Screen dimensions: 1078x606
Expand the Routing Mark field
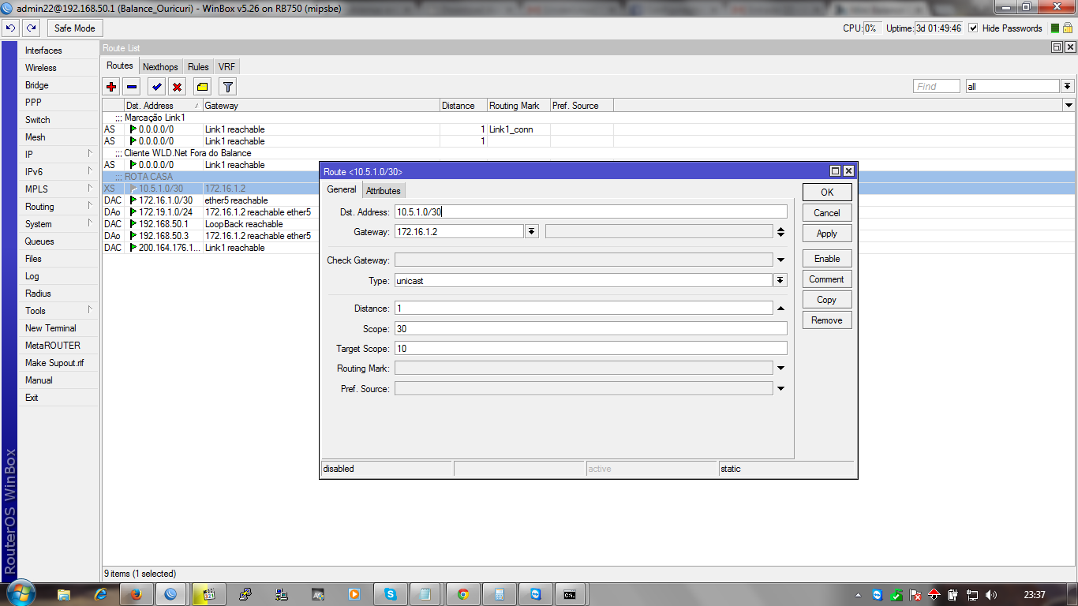point(780,368)
